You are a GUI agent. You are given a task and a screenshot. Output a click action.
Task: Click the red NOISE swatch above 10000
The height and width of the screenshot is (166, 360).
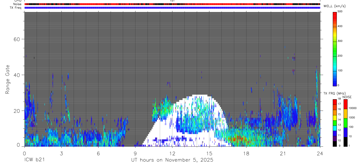click(345, 104)
